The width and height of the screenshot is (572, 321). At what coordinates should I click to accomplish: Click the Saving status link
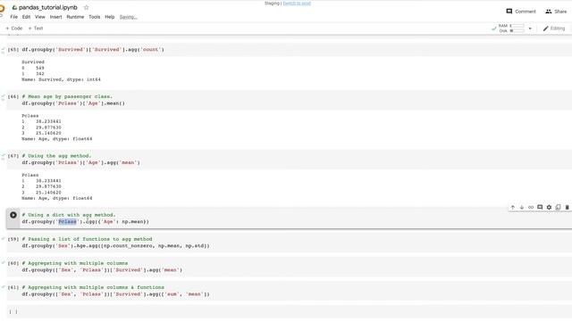coord(128,17)
